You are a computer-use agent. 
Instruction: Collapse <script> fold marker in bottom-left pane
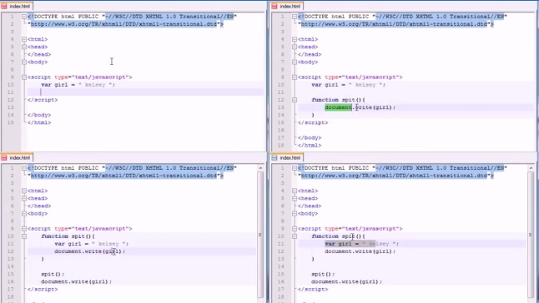24,229
